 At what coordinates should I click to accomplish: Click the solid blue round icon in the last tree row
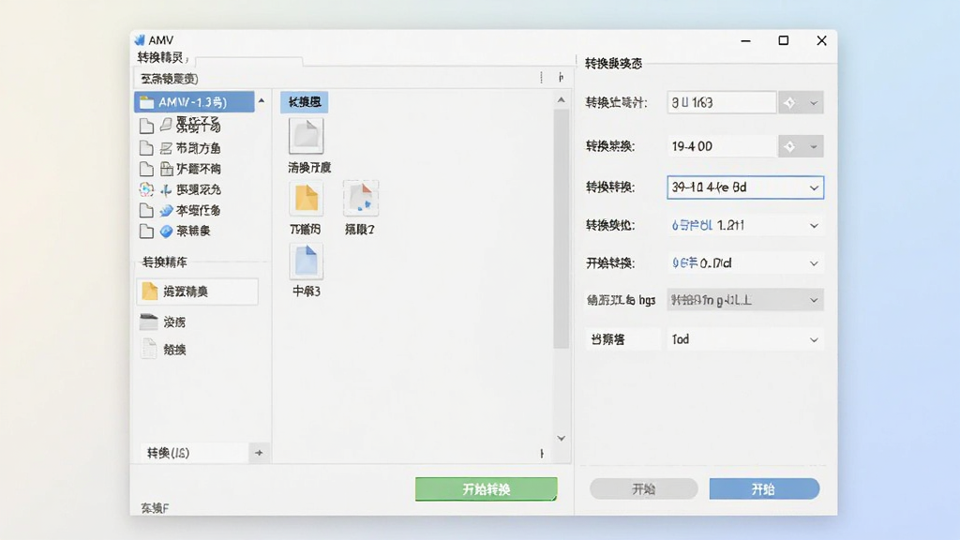coord(166,231)
